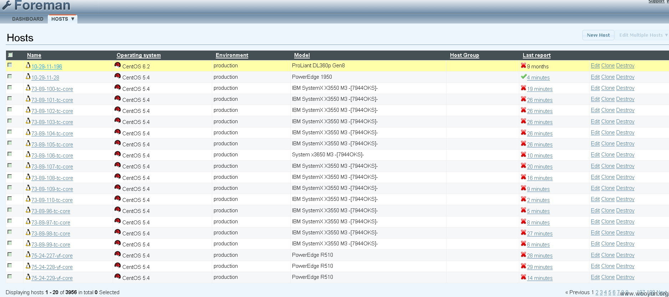Sort by Environment column header

232,55
